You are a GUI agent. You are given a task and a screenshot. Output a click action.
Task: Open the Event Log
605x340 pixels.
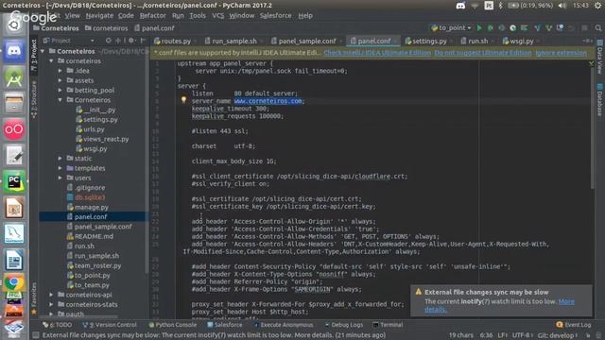click(x=574, y=325)
